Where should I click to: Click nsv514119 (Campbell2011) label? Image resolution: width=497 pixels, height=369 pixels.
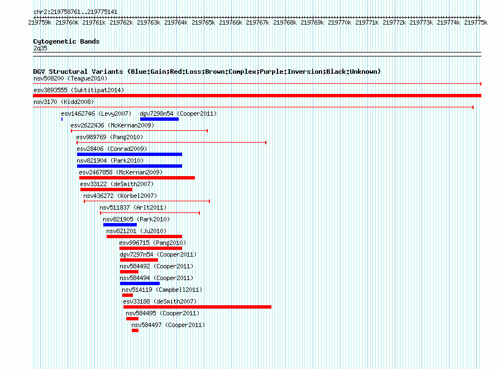pyautogui.click(x=162, y=290)
